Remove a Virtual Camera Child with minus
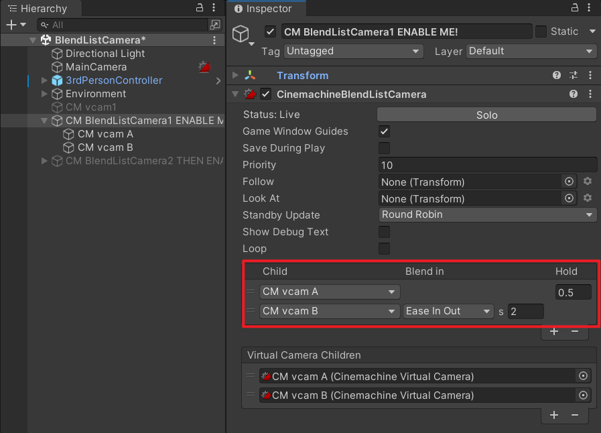This screenshot has width=601, height=433. coord(575,415)
